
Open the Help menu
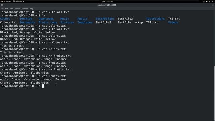[31, 9]
